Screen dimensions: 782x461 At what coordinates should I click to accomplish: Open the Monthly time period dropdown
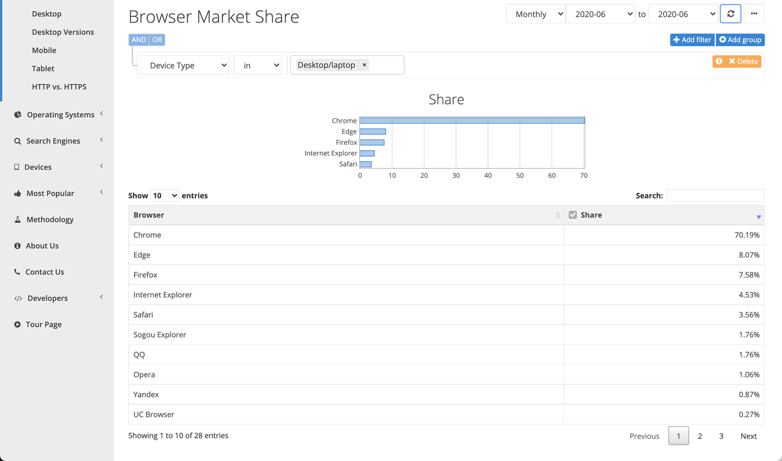pos(535,14)
